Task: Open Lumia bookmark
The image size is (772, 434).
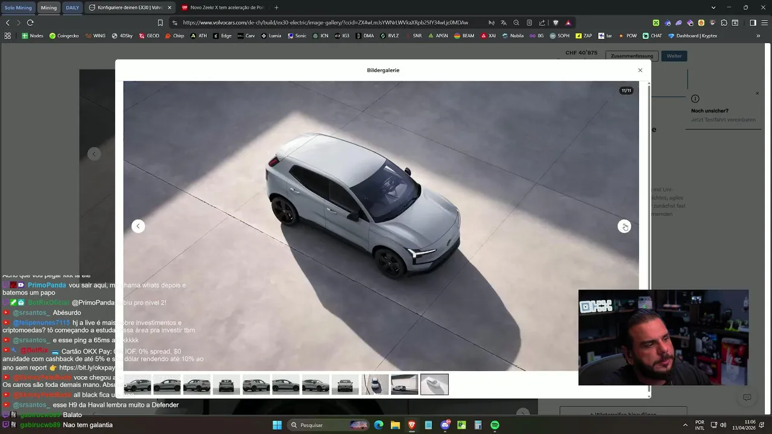Action: click(271, 36)
